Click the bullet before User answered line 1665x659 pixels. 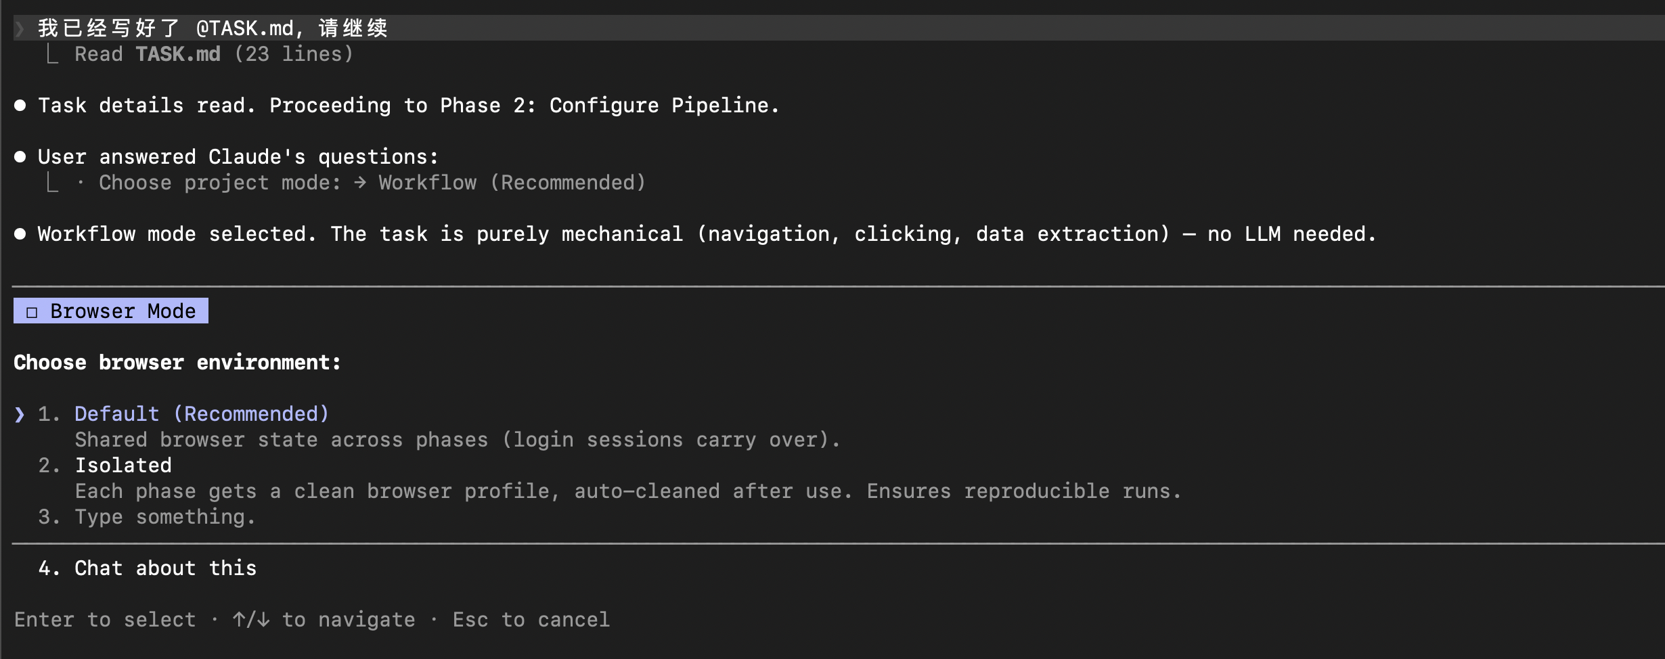click(x=20, y=157)
